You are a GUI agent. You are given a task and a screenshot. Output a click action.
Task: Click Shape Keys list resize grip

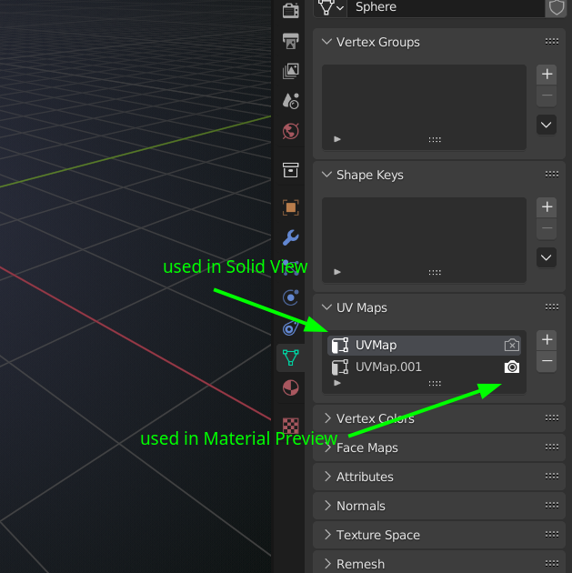pos(435,272)
